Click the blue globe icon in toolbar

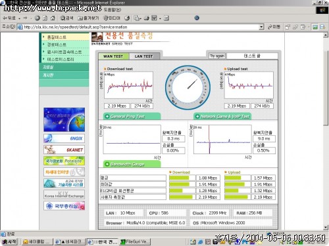(x=197, y=18)
